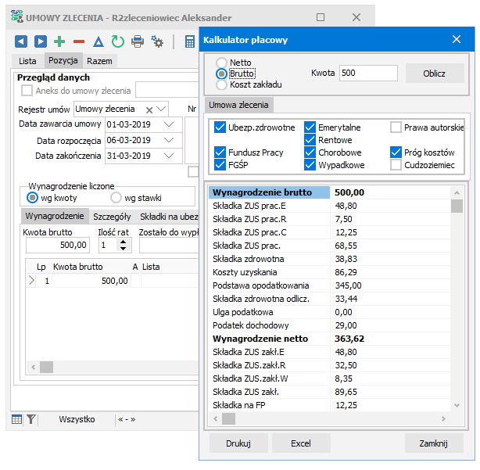Increase Ilość rat with up stepper arrow
The width and height of the screenshot is (480, 470).
pyautogui.click(x=123, y=242)
